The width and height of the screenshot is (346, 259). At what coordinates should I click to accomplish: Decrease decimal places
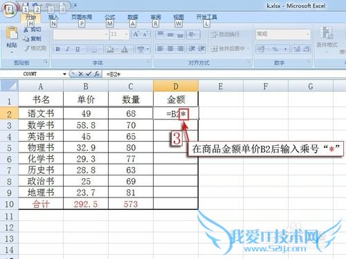point(307,49)
